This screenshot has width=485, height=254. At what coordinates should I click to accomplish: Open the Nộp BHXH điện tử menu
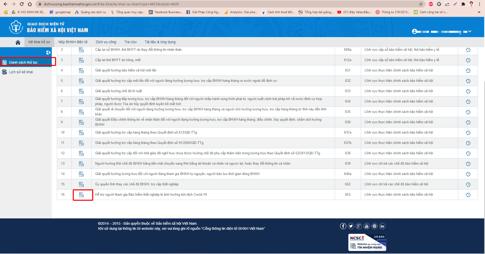pyautogui.click(x=73, y=42)
